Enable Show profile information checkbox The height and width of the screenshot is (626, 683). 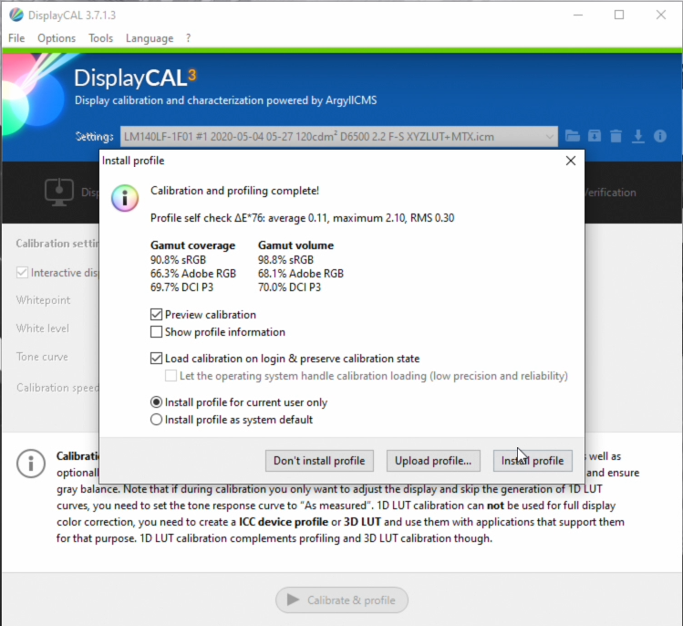click(x=156, y=332)
